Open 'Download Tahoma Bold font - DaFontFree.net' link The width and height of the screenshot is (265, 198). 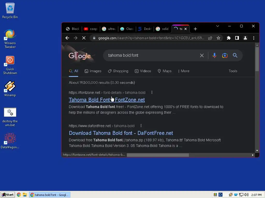(x=121, y=133)
